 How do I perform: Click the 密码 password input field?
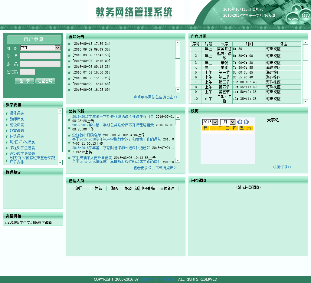pyautogui.click(x=40, y=64)
